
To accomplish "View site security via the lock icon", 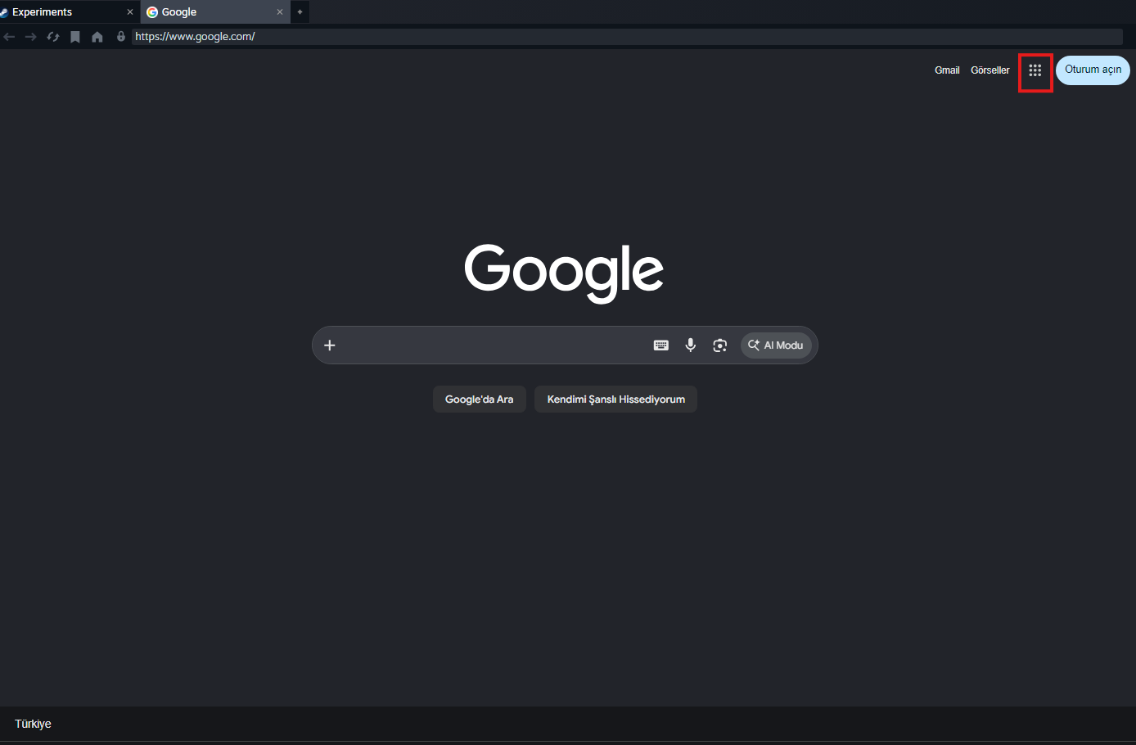I will coord(121,37).
